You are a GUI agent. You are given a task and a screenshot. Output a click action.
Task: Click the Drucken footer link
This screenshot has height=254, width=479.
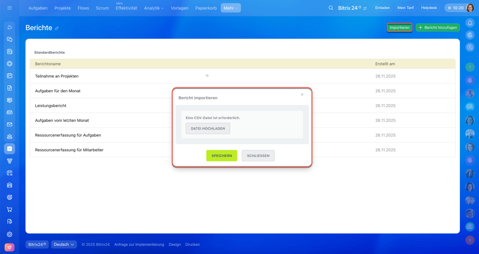[192, 244]
